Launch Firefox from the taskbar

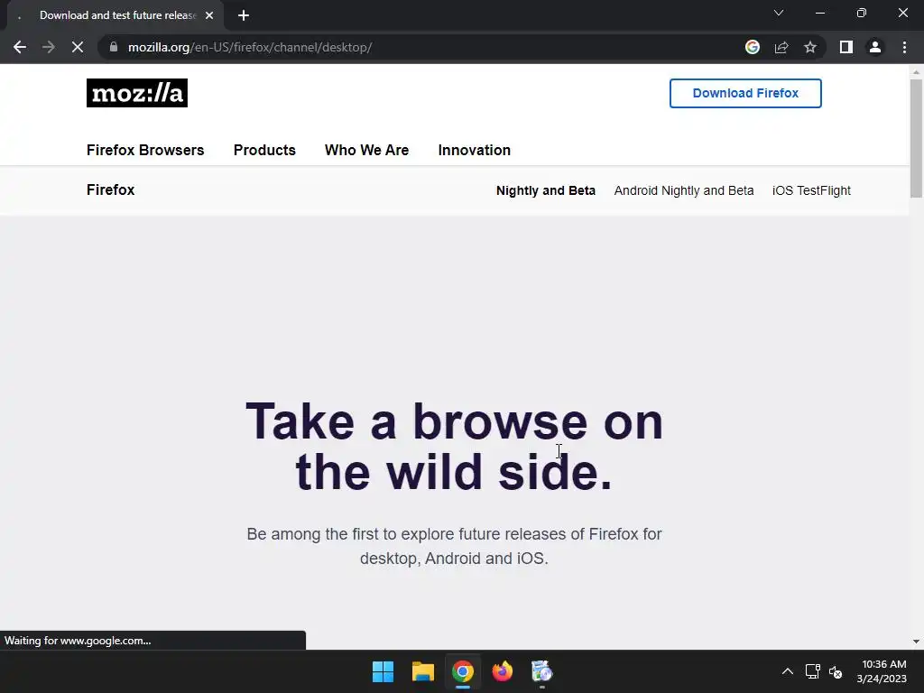(502, 671)
